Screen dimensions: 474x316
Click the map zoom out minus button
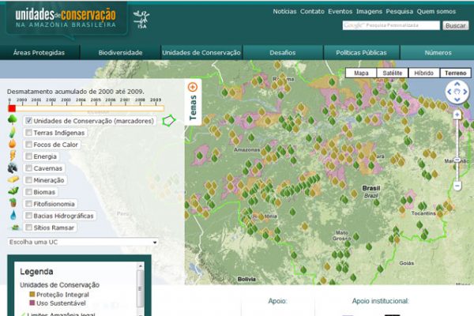click(x=457, y=186)
